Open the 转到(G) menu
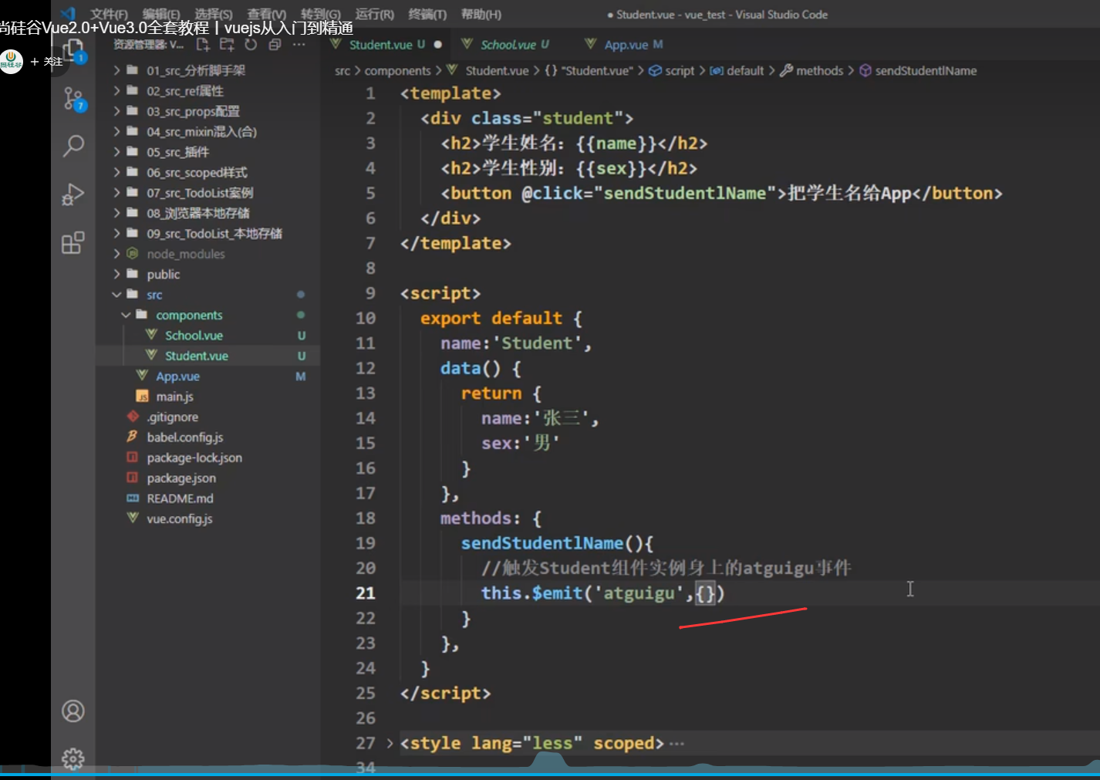The width and height of the screenshot is (1100, 780). pyautogui.click(x=321, y=15)
